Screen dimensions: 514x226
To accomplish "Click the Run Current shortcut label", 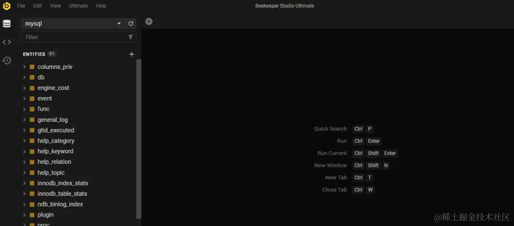I will click(332, 153).
